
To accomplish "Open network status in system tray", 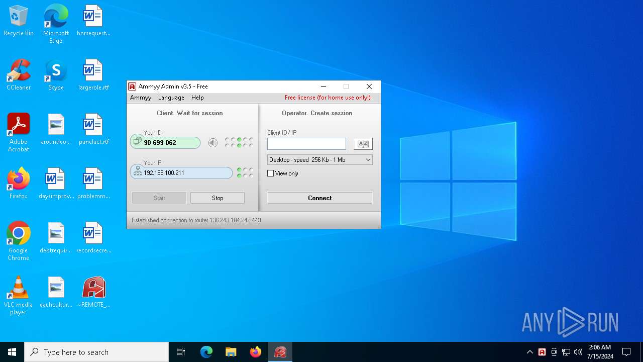I will point(566,352).
